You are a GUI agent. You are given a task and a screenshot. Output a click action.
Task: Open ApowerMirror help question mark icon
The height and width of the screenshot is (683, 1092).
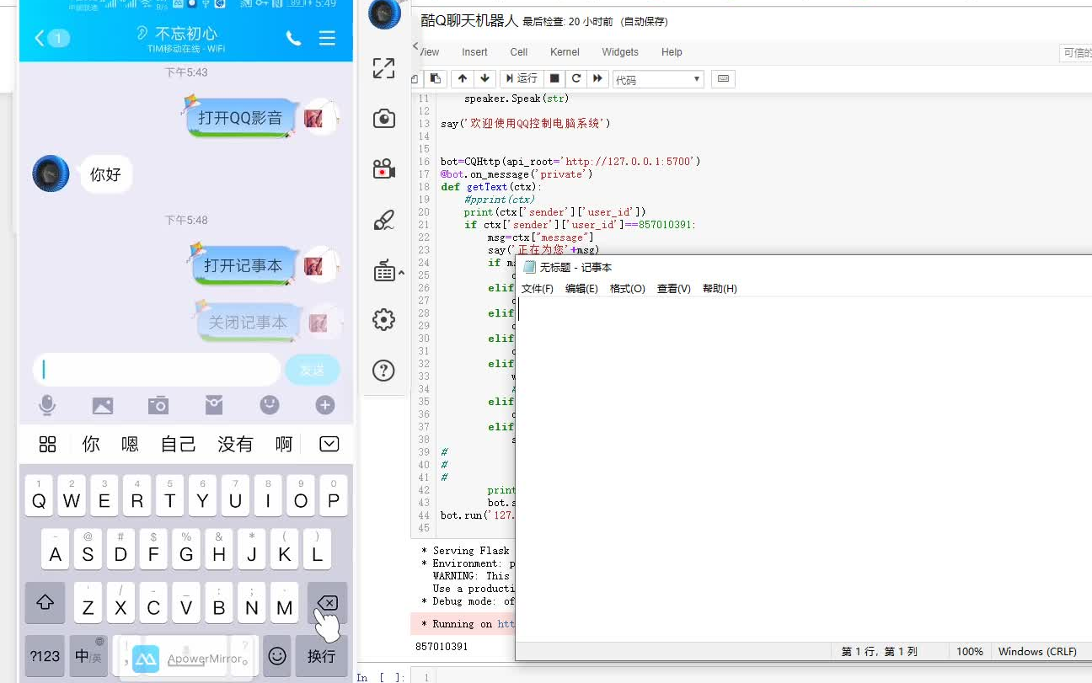tap(384, 371)
